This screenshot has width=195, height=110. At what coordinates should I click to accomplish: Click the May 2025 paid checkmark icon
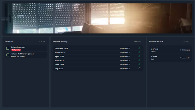[x=139, y=60]
